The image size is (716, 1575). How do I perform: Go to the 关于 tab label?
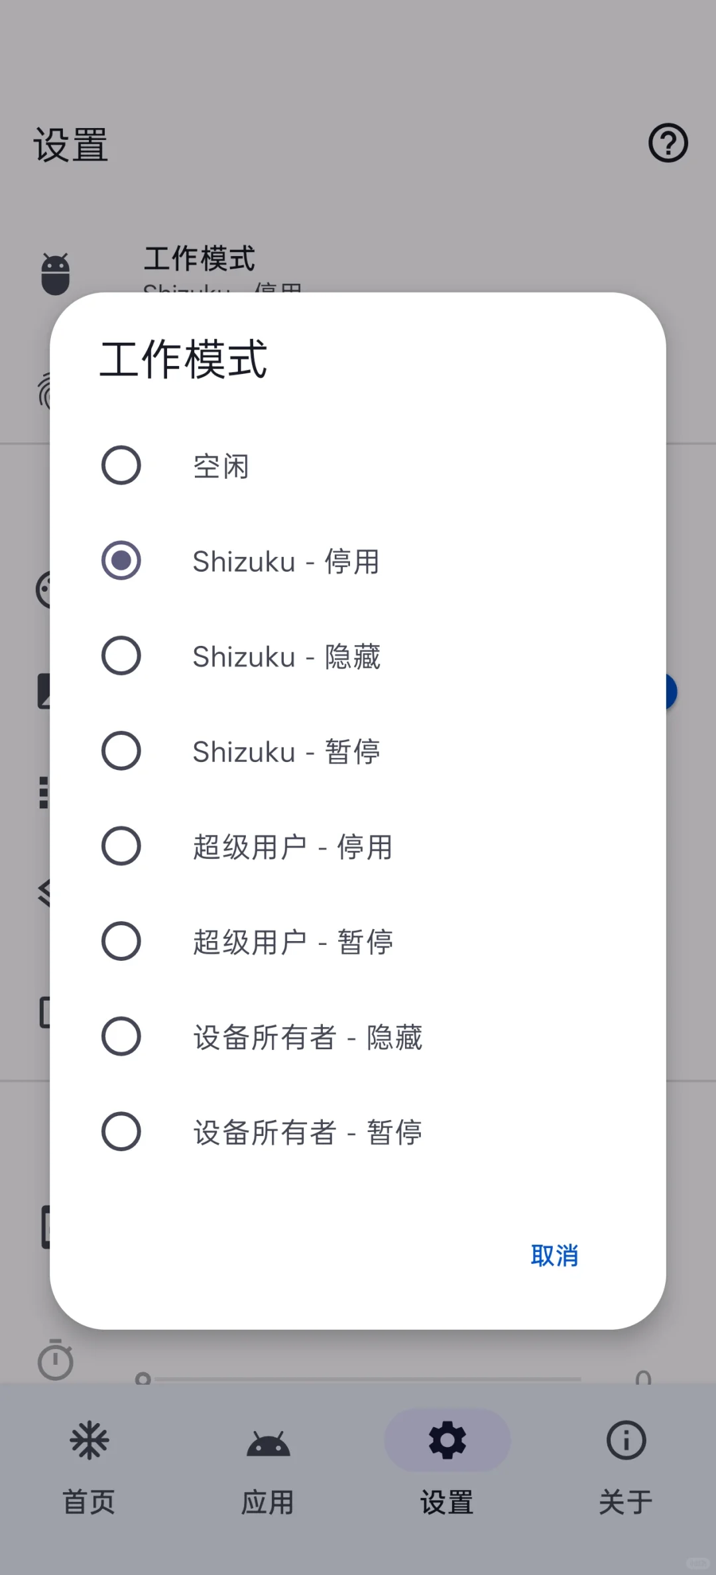tap(626, 1501)
